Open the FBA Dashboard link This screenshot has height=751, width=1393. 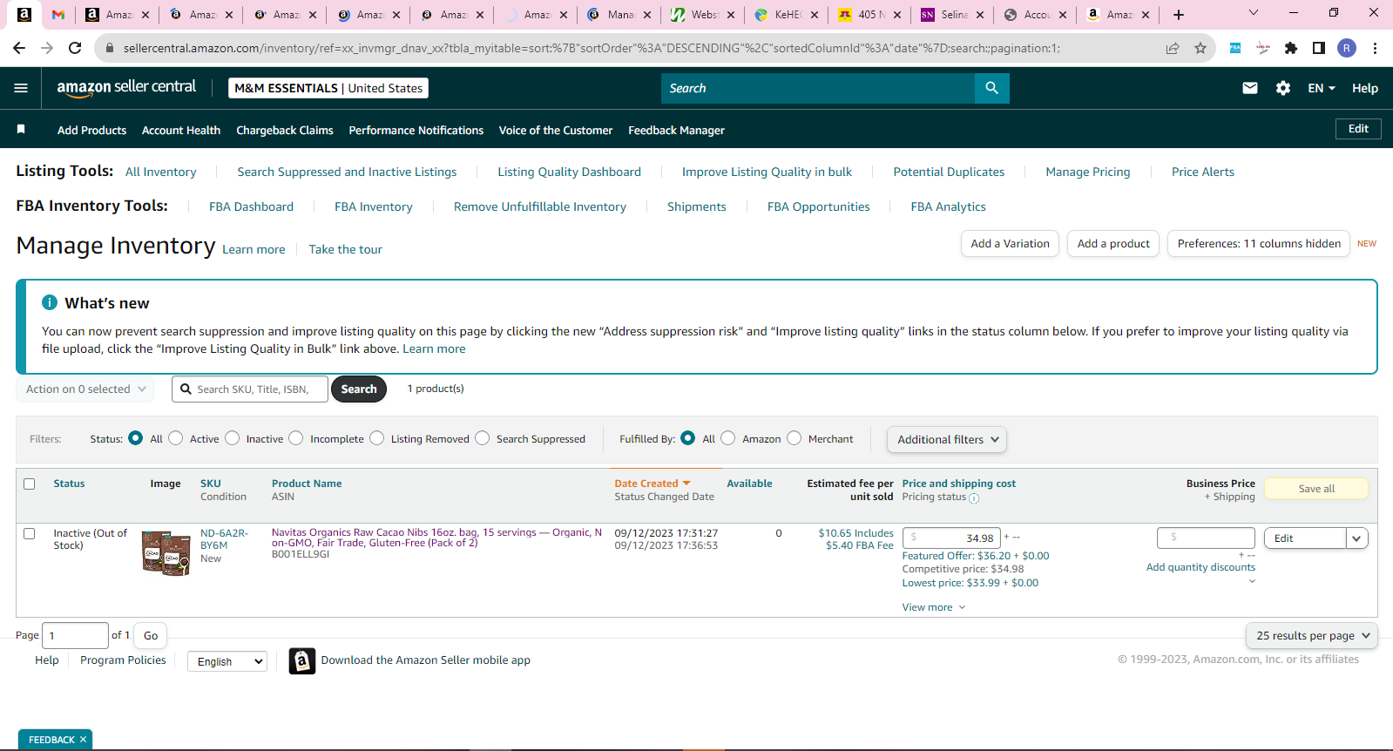pyautogui.click(x=251, y=206)
